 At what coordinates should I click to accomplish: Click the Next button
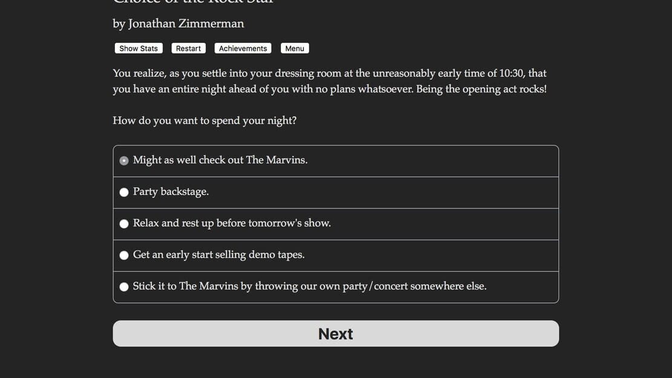click(335, 333)
